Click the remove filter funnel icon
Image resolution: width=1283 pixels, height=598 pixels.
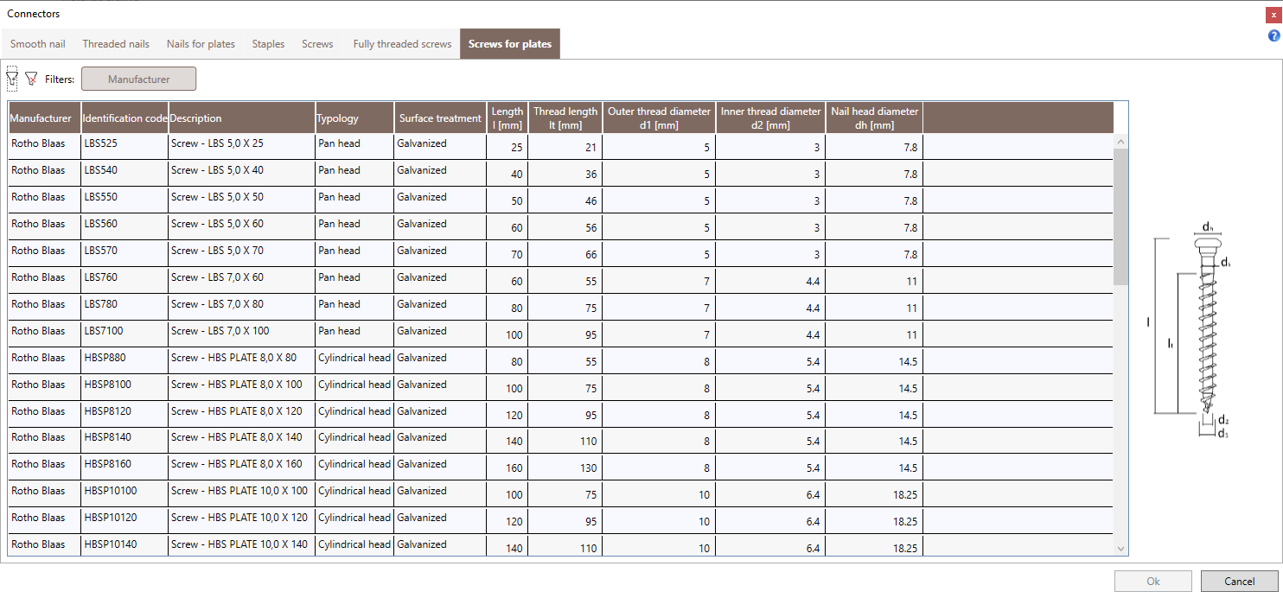[32, 79]
